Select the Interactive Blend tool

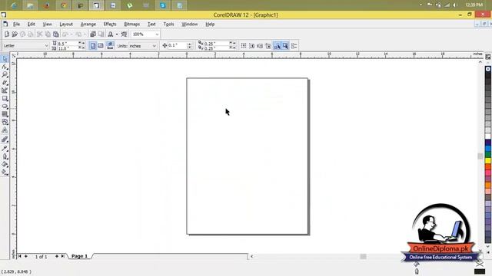5,140
